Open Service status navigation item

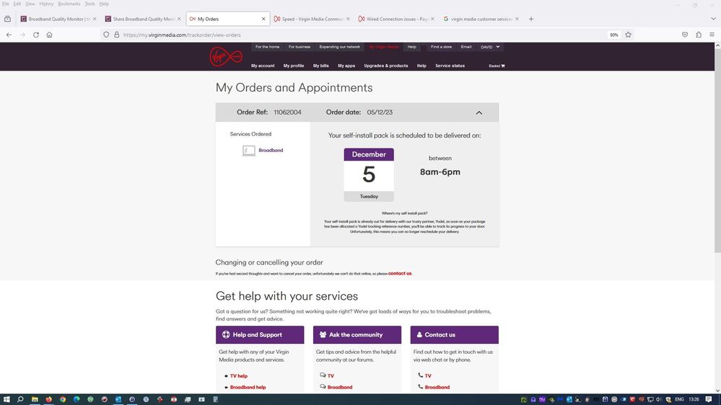[450, 66]
